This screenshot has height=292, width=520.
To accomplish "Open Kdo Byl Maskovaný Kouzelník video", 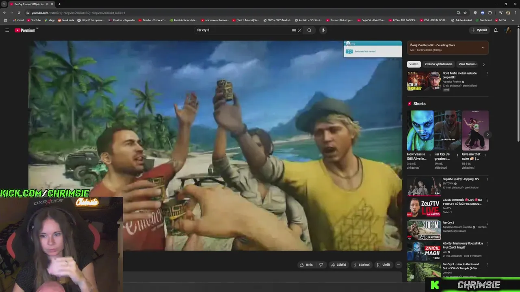I will 463,245.
